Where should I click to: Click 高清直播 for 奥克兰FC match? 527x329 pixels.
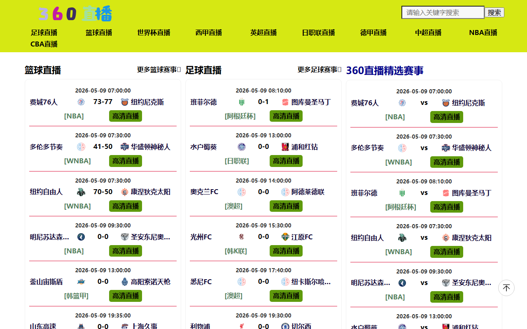pos(286,206)
